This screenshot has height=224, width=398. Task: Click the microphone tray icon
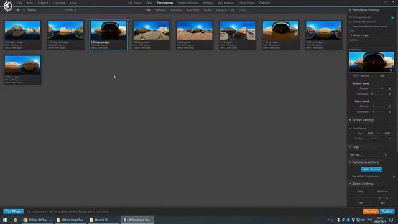click(338, 220)
